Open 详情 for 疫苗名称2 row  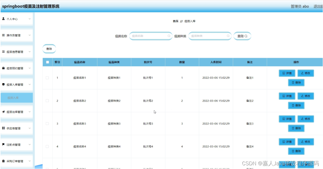287,96
